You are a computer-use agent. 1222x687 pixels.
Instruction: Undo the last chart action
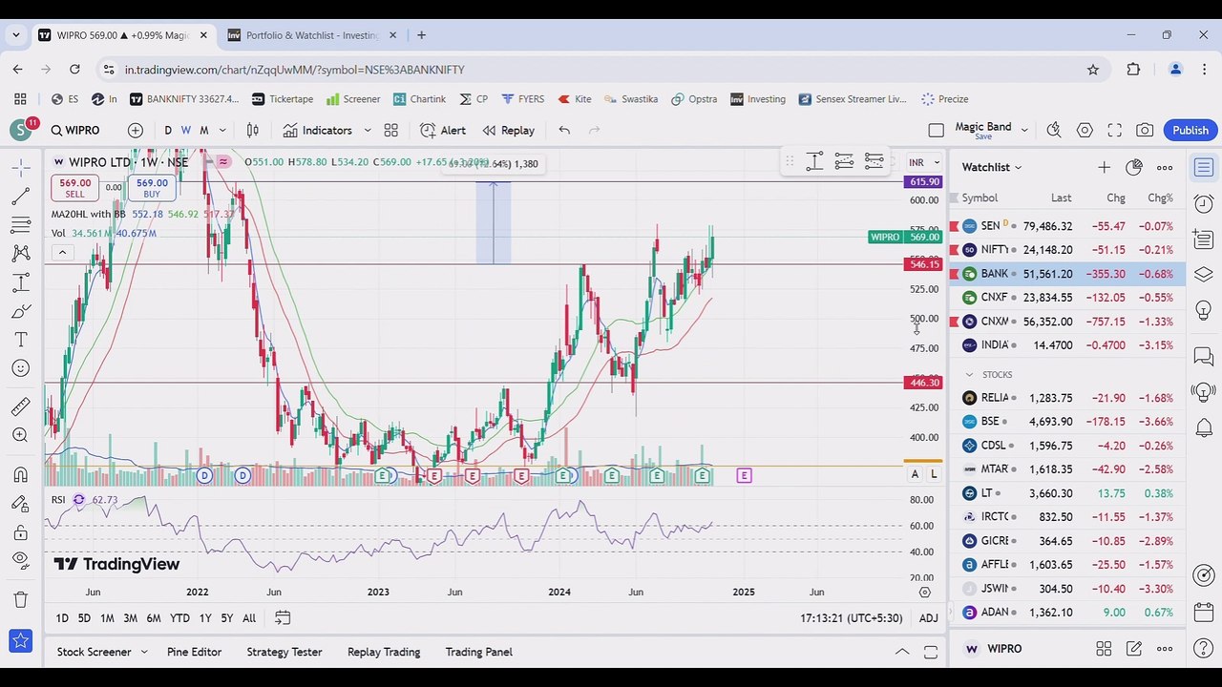click(x=564, y=131)
